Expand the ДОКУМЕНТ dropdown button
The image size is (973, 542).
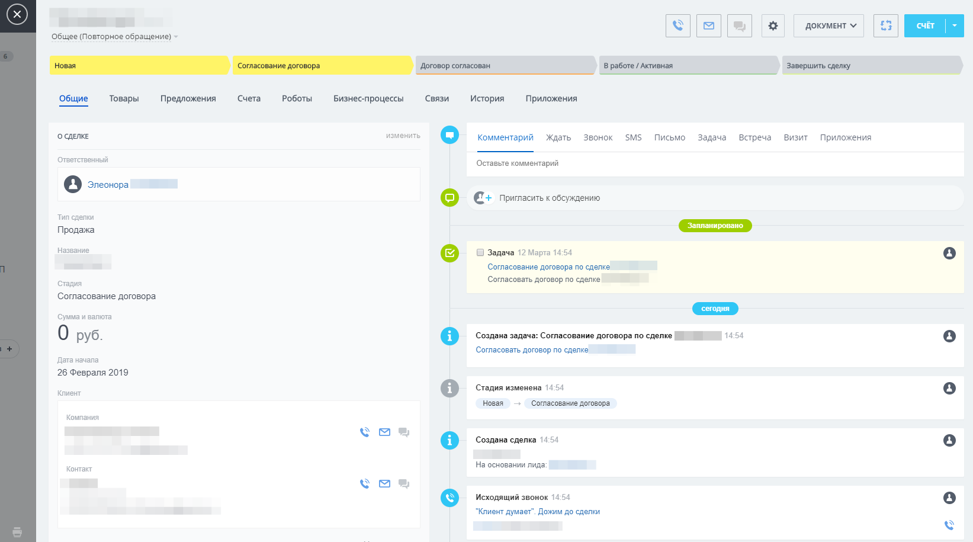(829, 25)
